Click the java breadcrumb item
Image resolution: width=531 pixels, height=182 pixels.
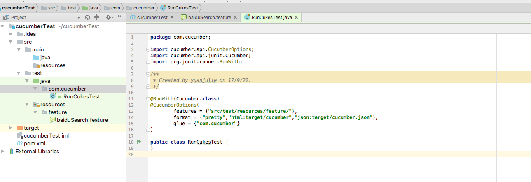click(91, 7)
